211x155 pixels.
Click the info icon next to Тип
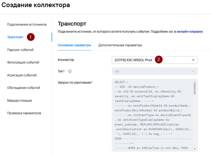coord(70,71)
